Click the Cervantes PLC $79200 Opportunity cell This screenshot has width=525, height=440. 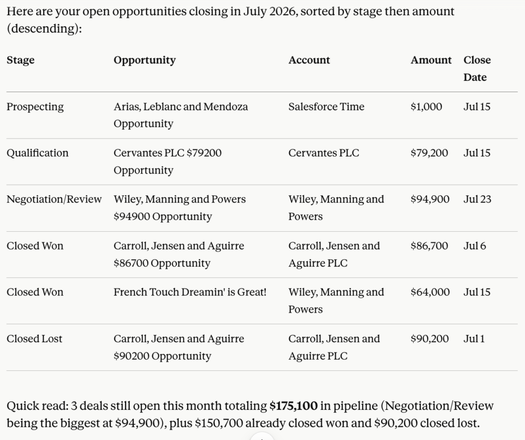[x=168, y=161]
